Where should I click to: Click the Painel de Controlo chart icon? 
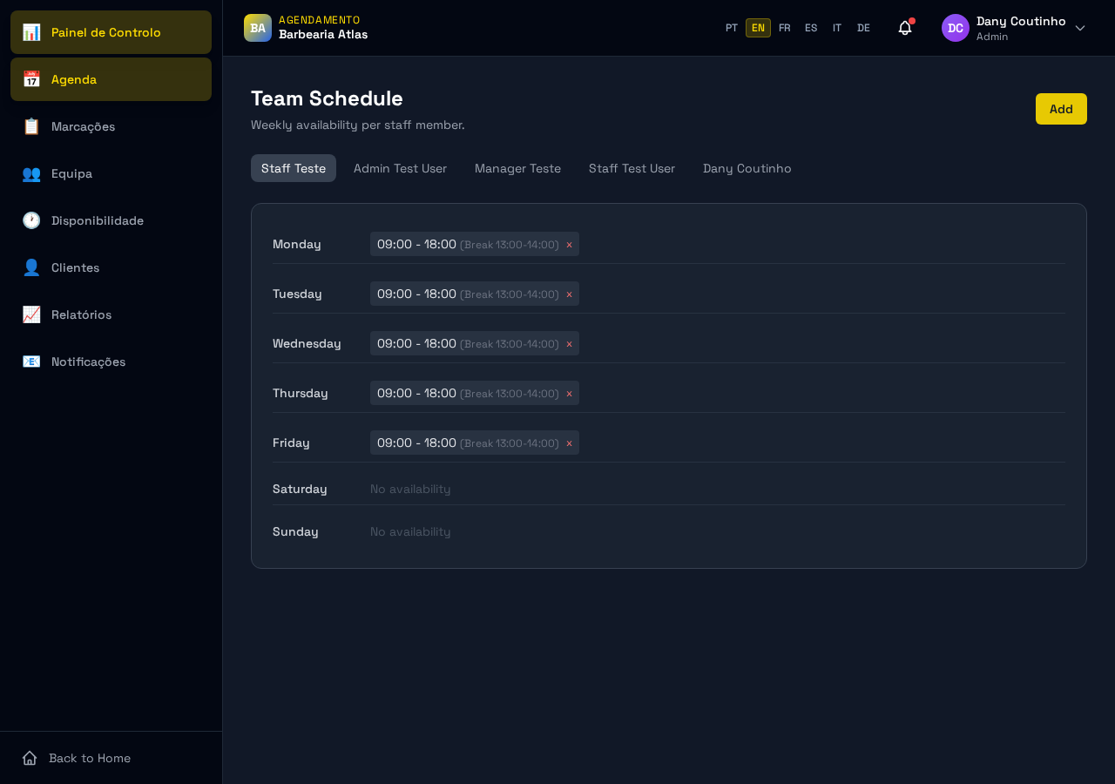pos(31,32)
